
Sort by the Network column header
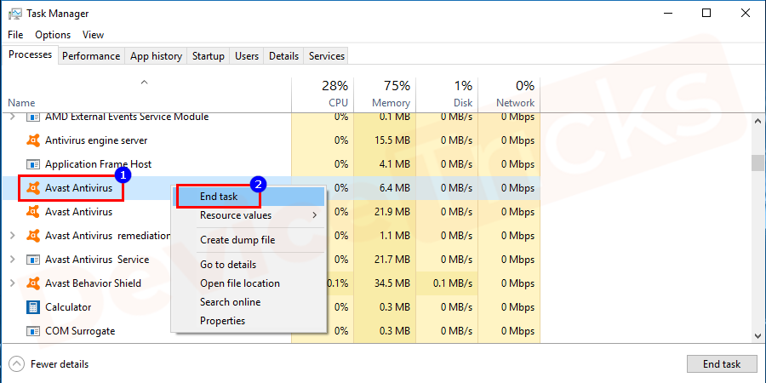(x=509, y=94)
